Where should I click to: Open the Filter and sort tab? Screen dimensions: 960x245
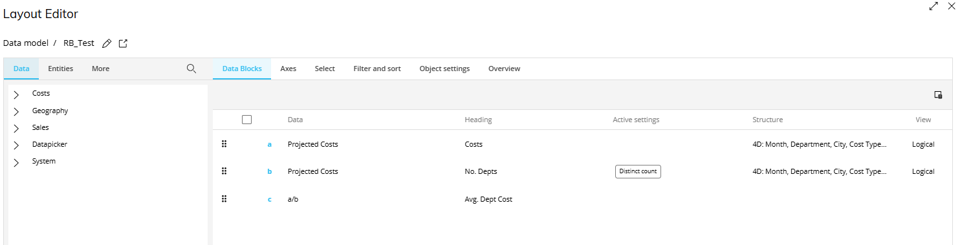coord(377,69)
